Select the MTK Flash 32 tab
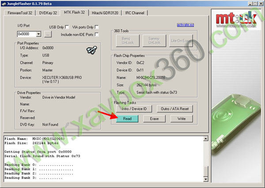Screen dimensions: 265x188 [x=74, y=12]
